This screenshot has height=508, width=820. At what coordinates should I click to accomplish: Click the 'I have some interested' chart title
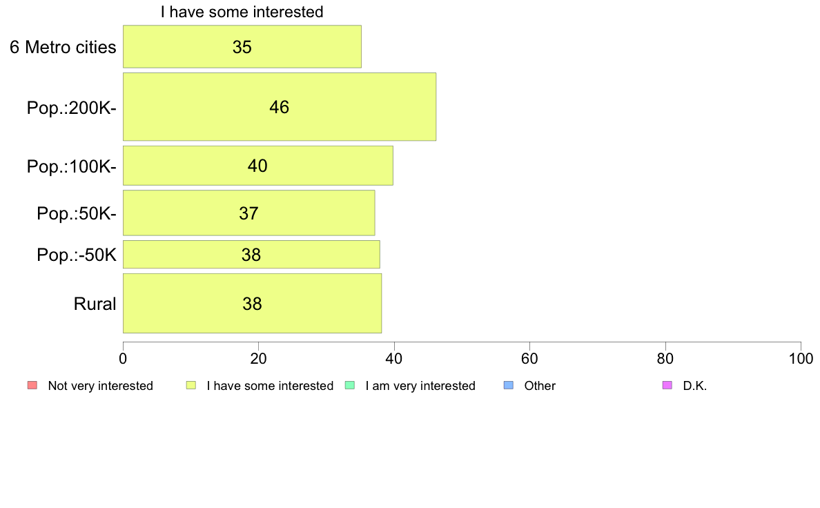tap(242, 12)
